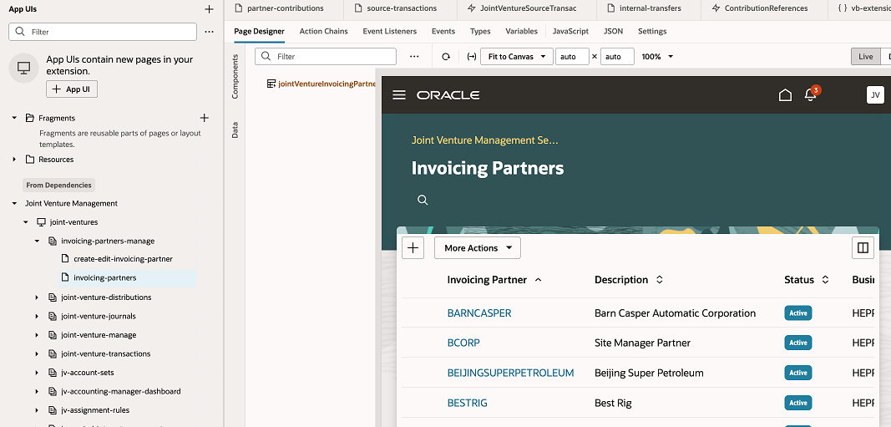Open the Fit to Canvas dropdown

point(517,56)
